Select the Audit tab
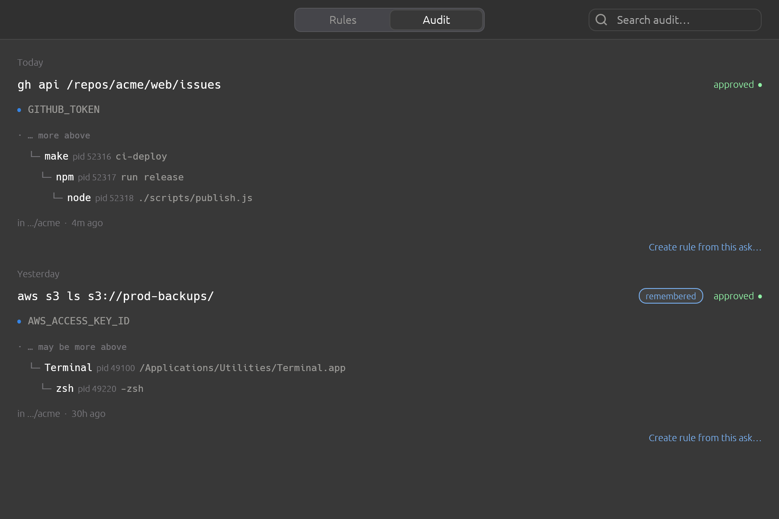 point(436,20)
